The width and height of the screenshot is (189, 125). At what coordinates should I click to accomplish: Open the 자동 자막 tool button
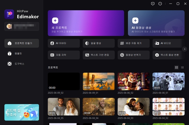(x=64, y=55)
